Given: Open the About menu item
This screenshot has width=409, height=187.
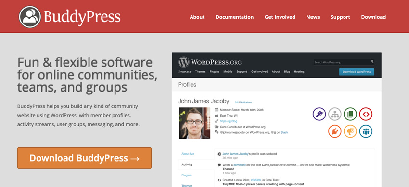Looking at the screenshot, I should point(197,17).
